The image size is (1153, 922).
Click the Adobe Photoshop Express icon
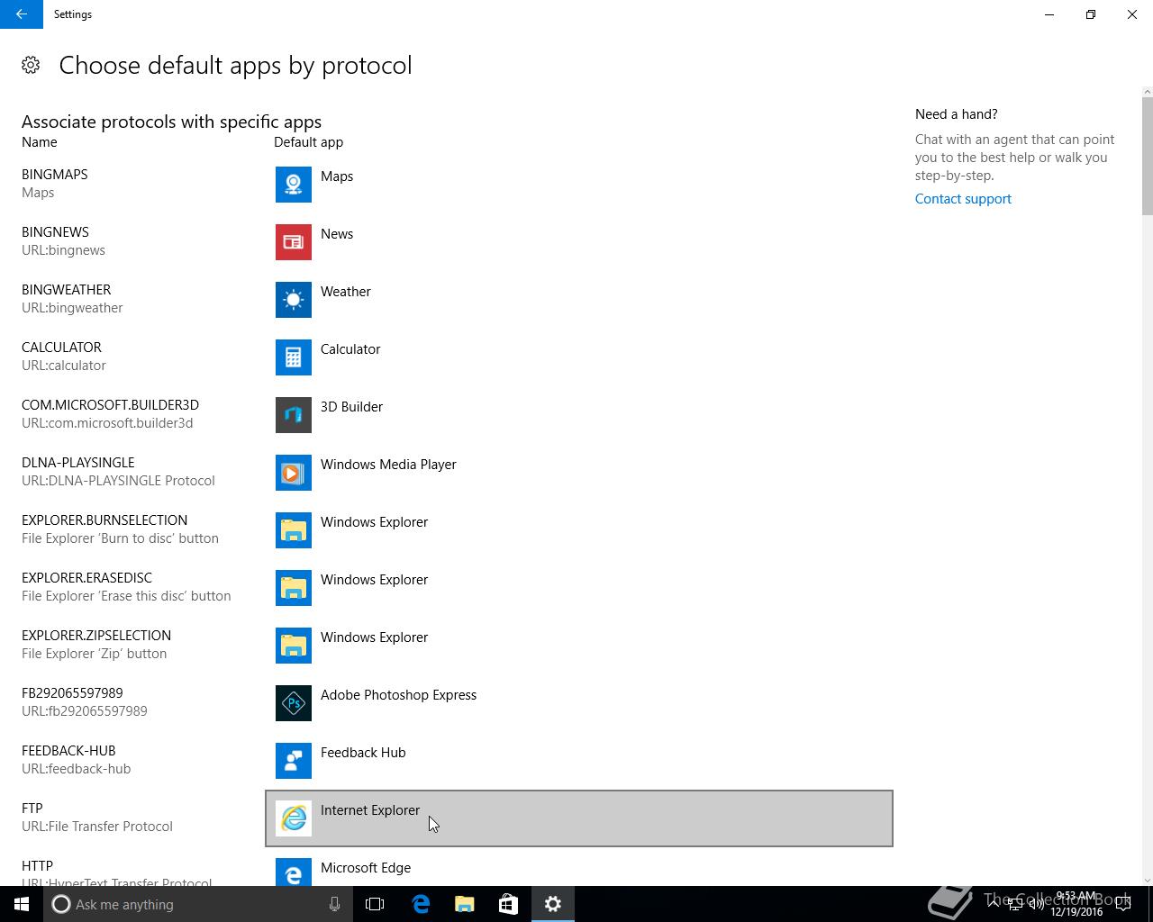(x=294, y=703)
